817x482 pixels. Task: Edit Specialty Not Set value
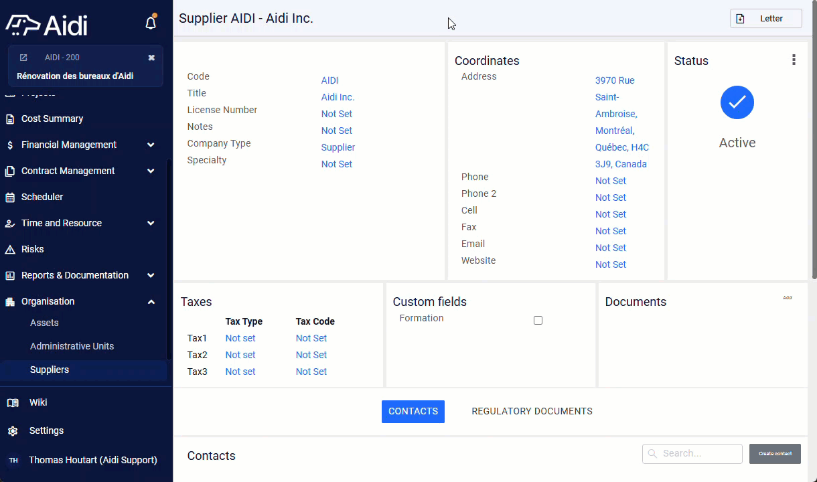pos(336,164)
